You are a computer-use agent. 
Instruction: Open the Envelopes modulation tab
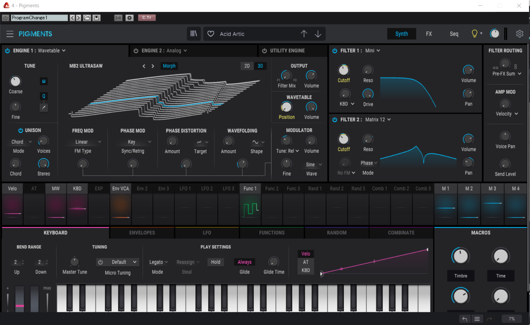[x=142, y=233]
